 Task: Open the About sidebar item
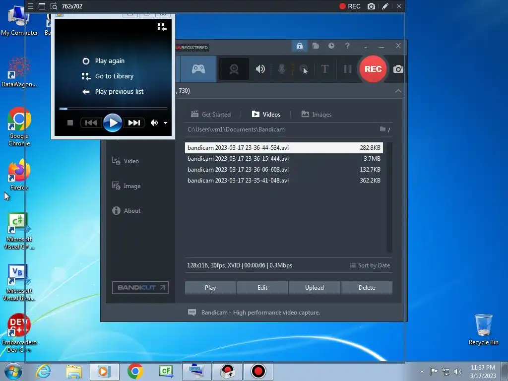[x=126, y=210]
